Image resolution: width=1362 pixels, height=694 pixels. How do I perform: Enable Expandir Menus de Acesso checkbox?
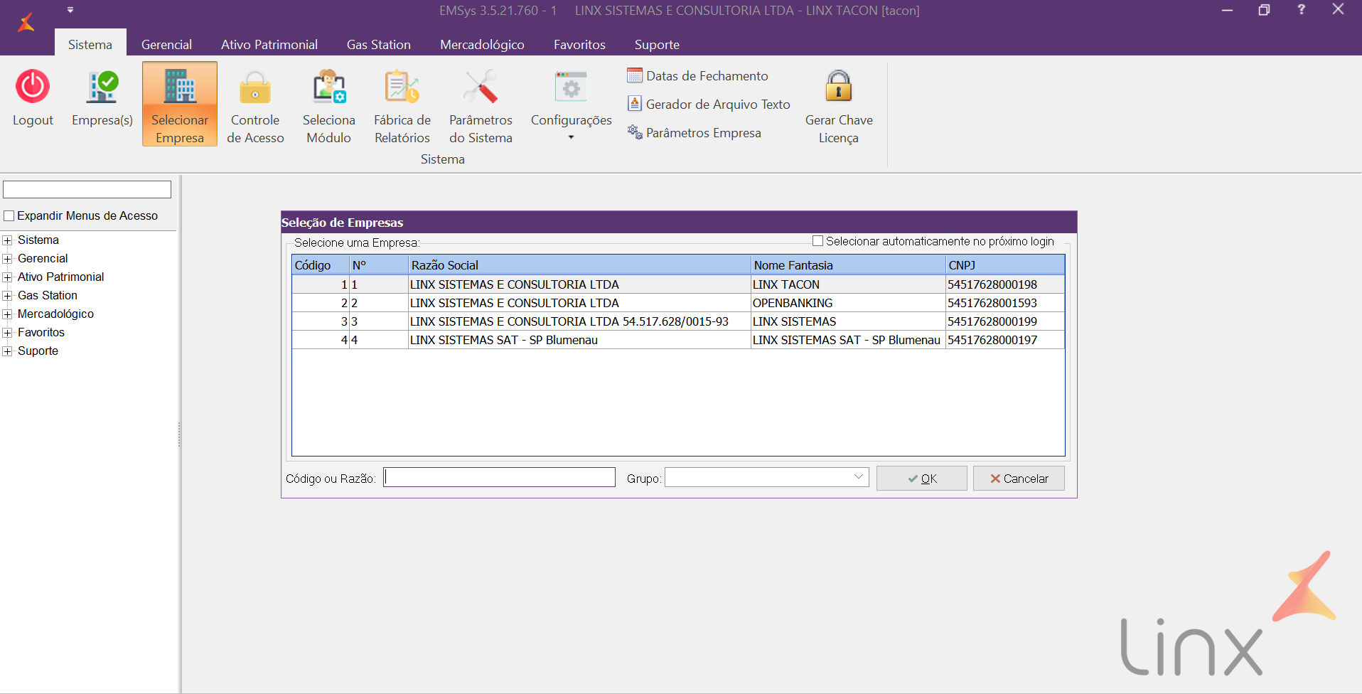9,216
